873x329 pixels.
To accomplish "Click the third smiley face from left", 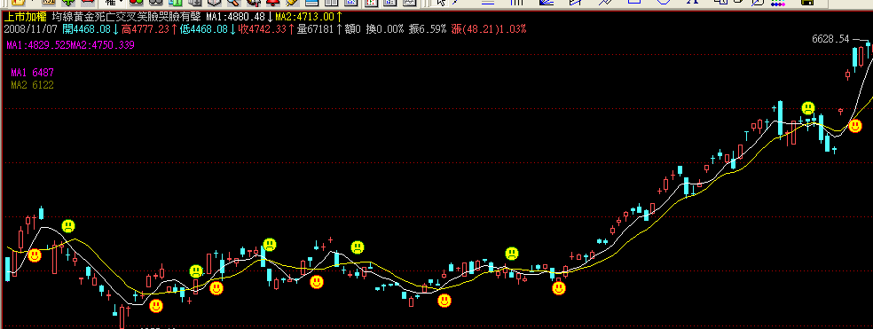I will pos(216,288).
